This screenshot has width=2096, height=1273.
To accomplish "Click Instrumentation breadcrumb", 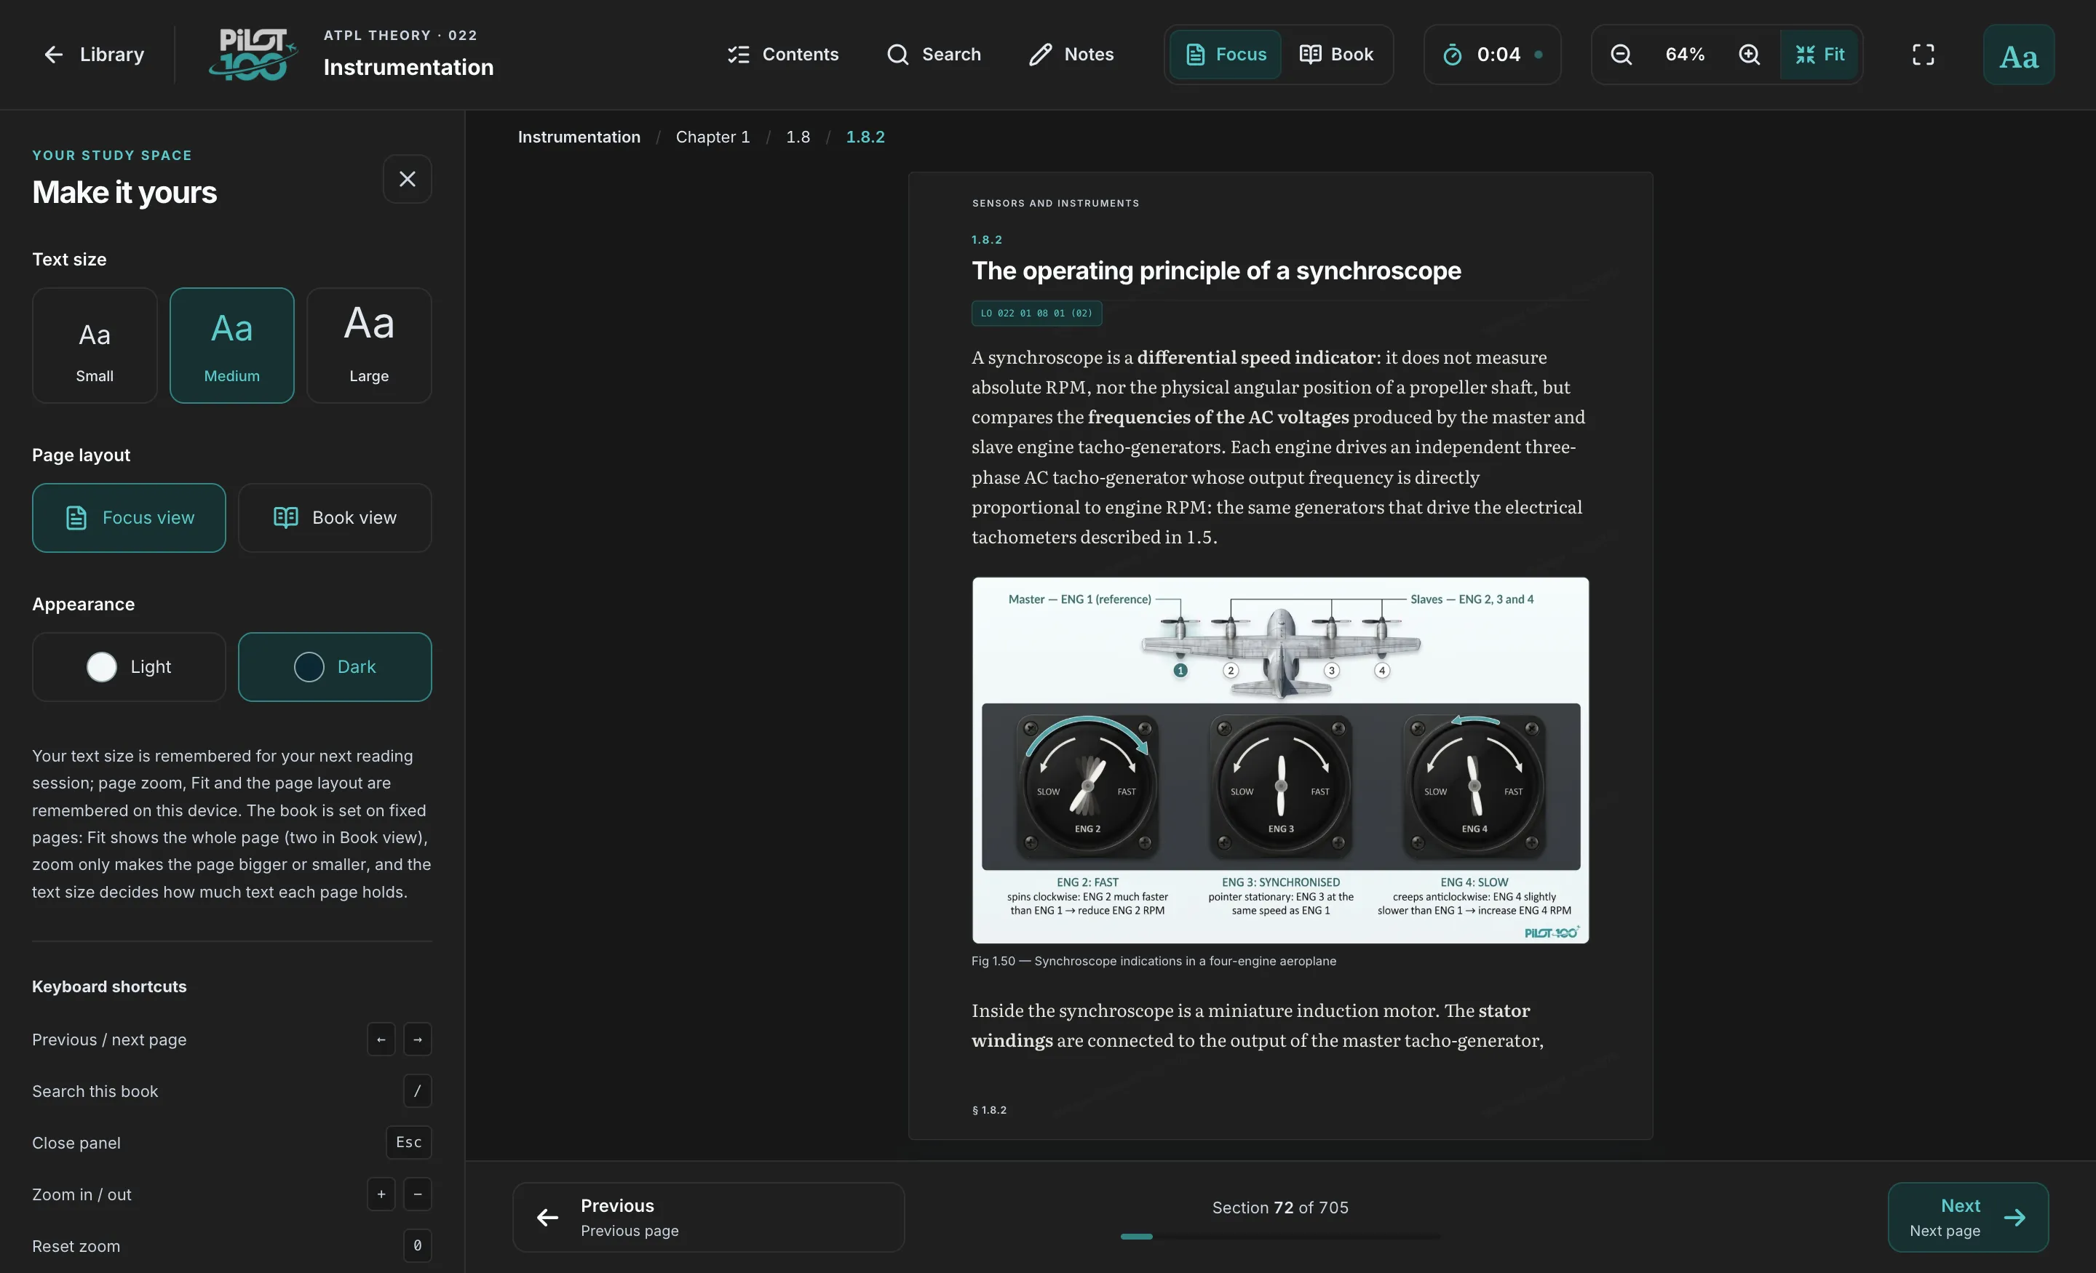I will [x=579, y=137].
